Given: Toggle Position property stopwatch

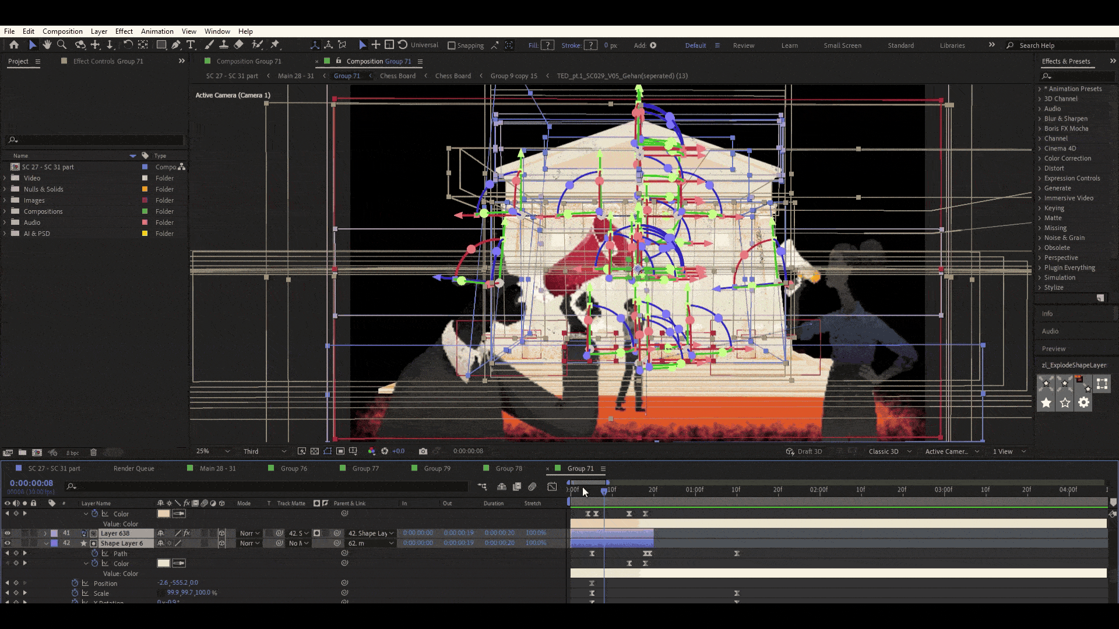Looking at the screenshot, I should tap(75, 583).
